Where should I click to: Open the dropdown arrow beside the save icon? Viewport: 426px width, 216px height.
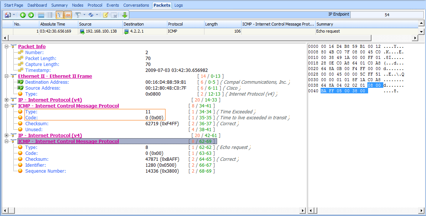click(14, 15)
